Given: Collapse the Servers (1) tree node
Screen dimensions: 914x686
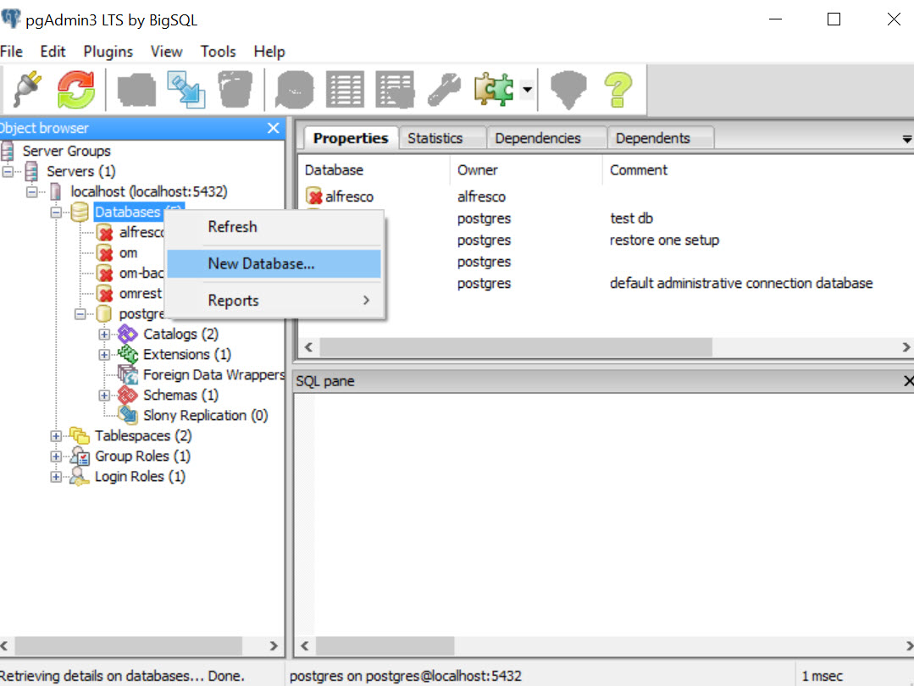Looking at the screenshot, I should coord(8,172).
